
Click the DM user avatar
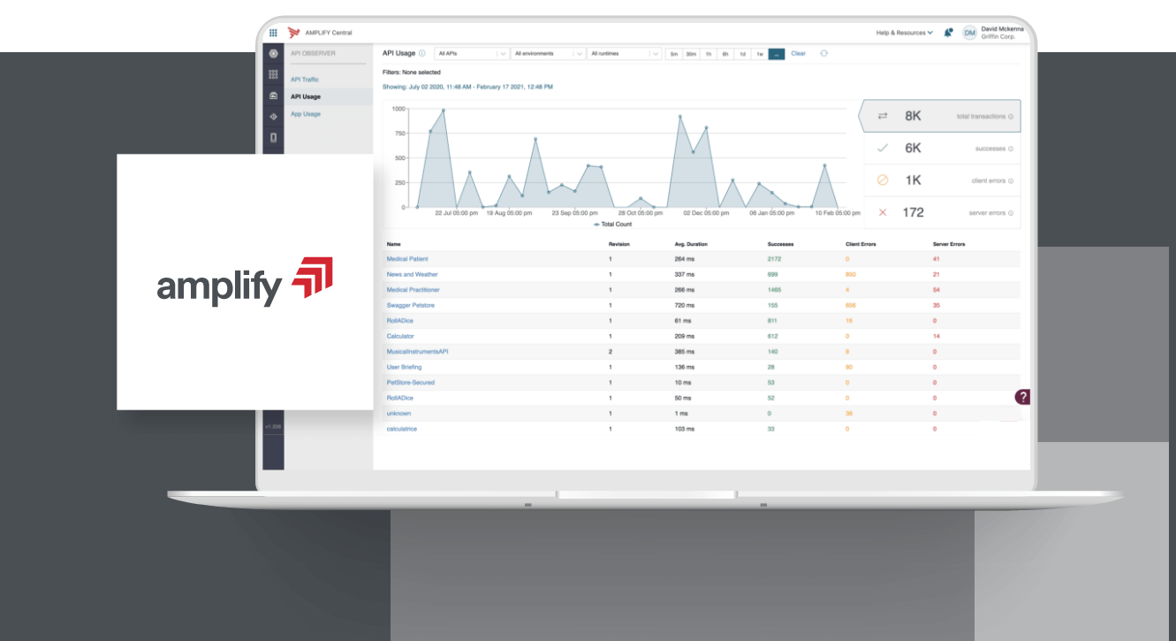pyautogui.click(x=969, y=33)
